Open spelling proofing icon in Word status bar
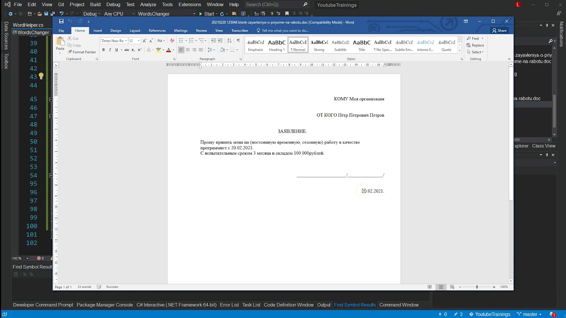 99,287
